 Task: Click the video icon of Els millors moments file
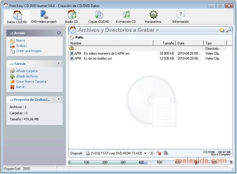pyautogui.click(x=72, y=54)
